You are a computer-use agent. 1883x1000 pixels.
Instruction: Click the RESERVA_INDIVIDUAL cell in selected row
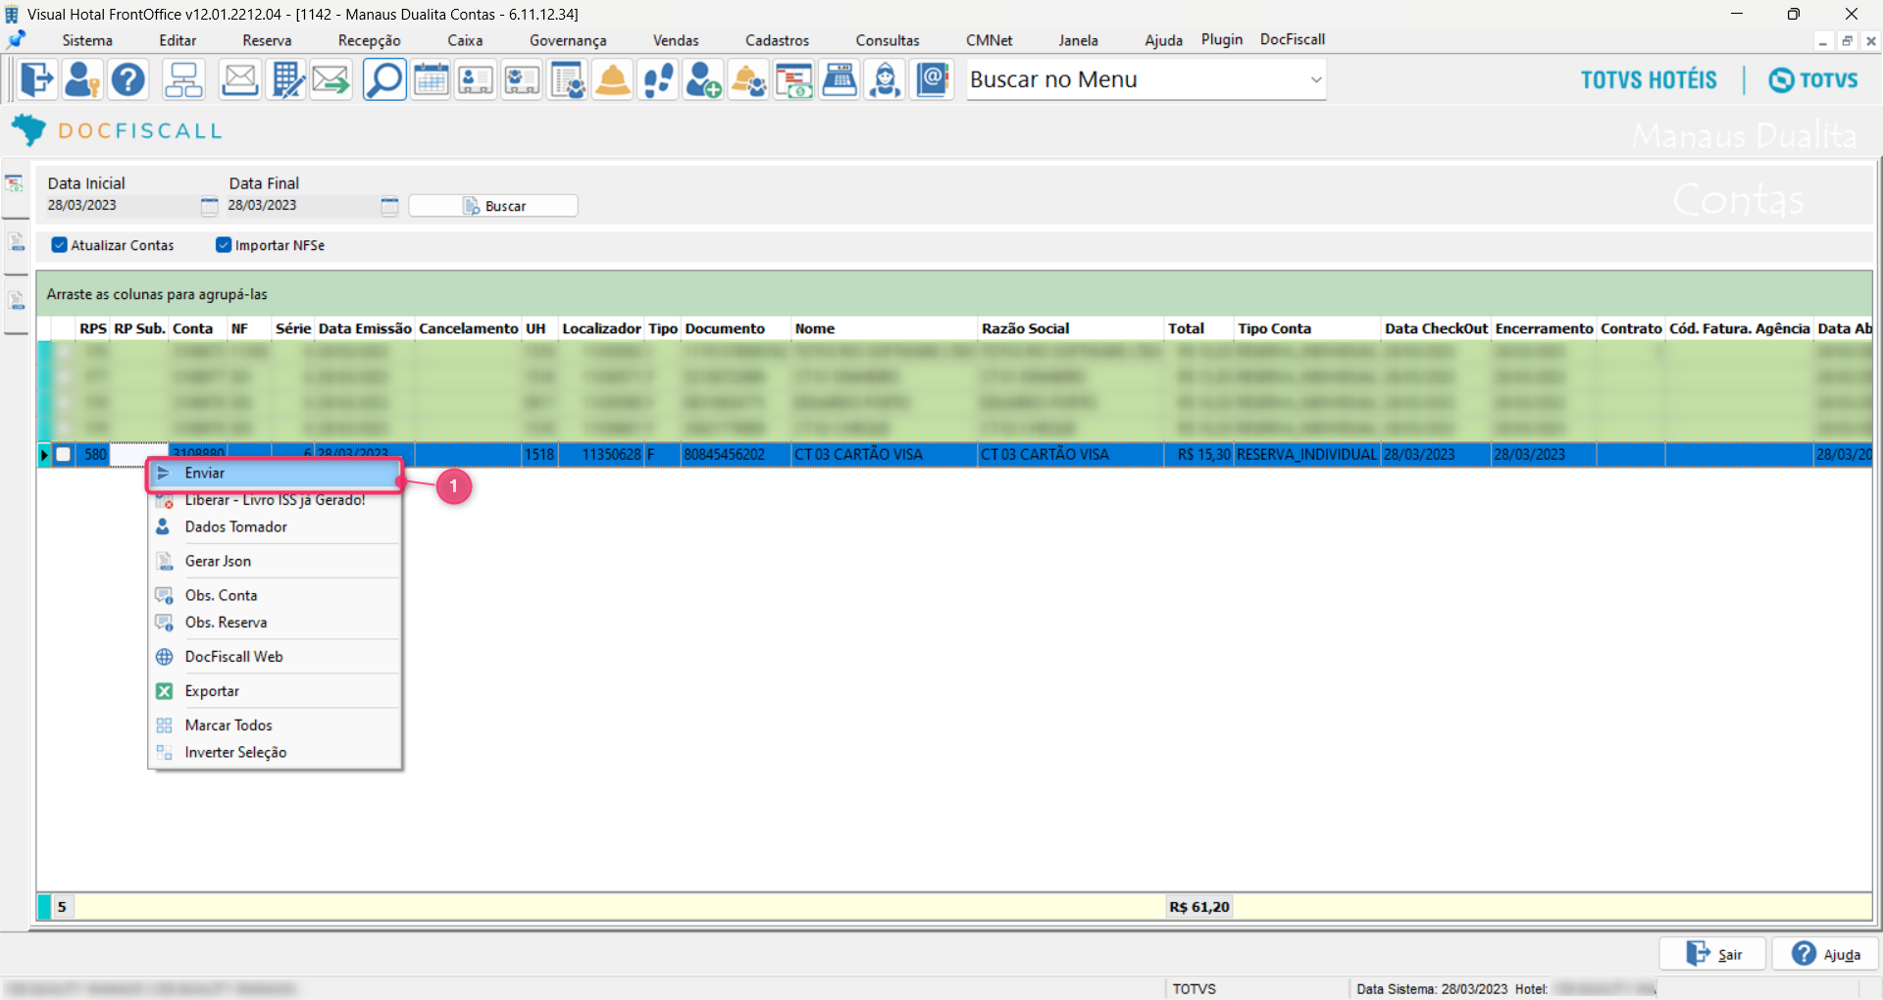(1307, 455)
